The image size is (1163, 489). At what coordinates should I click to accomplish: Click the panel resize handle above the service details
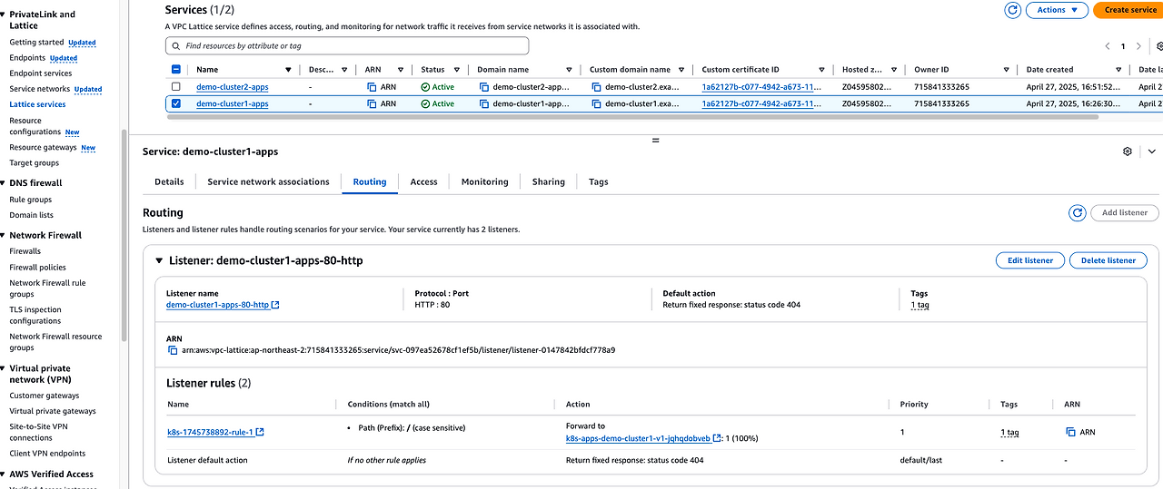[655, 141]
